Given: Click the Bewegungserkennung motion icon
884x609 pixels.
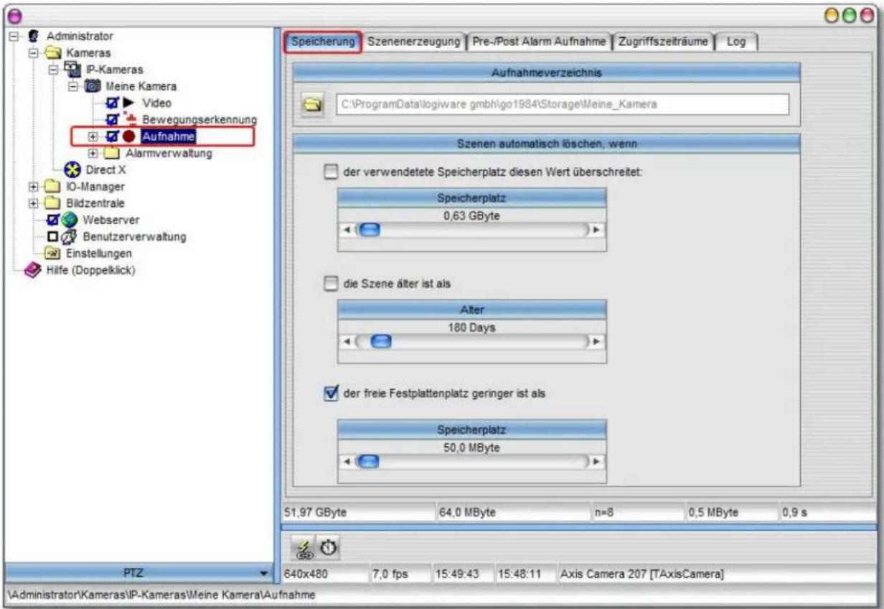Looking at the screenshot, I should (131, 118).
